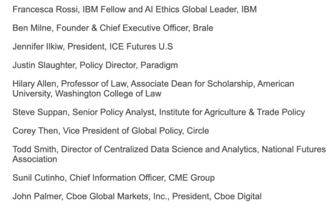This screenshot has height=211, width=335.
Task: Select the Ben Milne Brale entry
Action: click(x=113, y=28)
